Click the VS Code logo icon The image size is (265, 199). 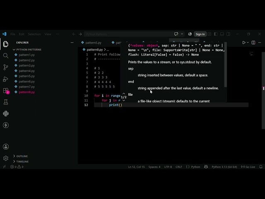(5, 34)
